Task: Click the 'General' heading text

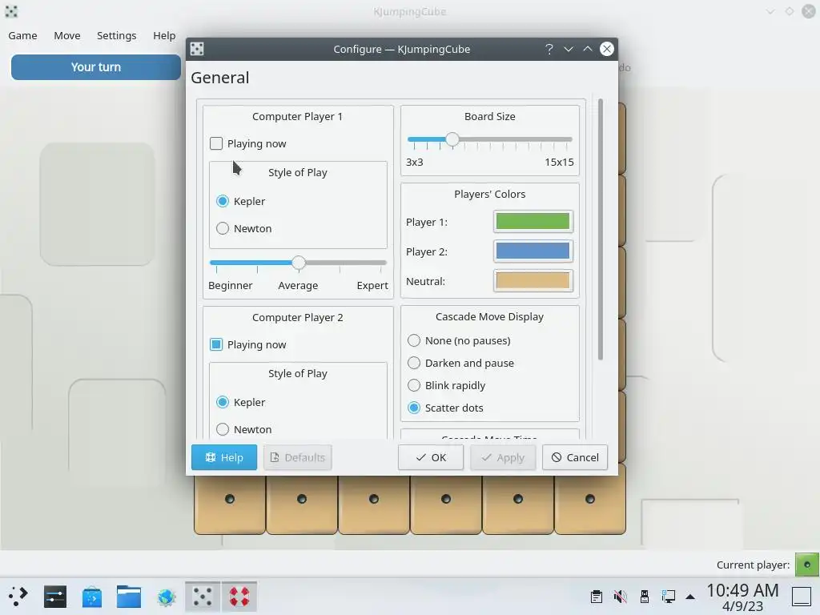Action: (220, 78)
